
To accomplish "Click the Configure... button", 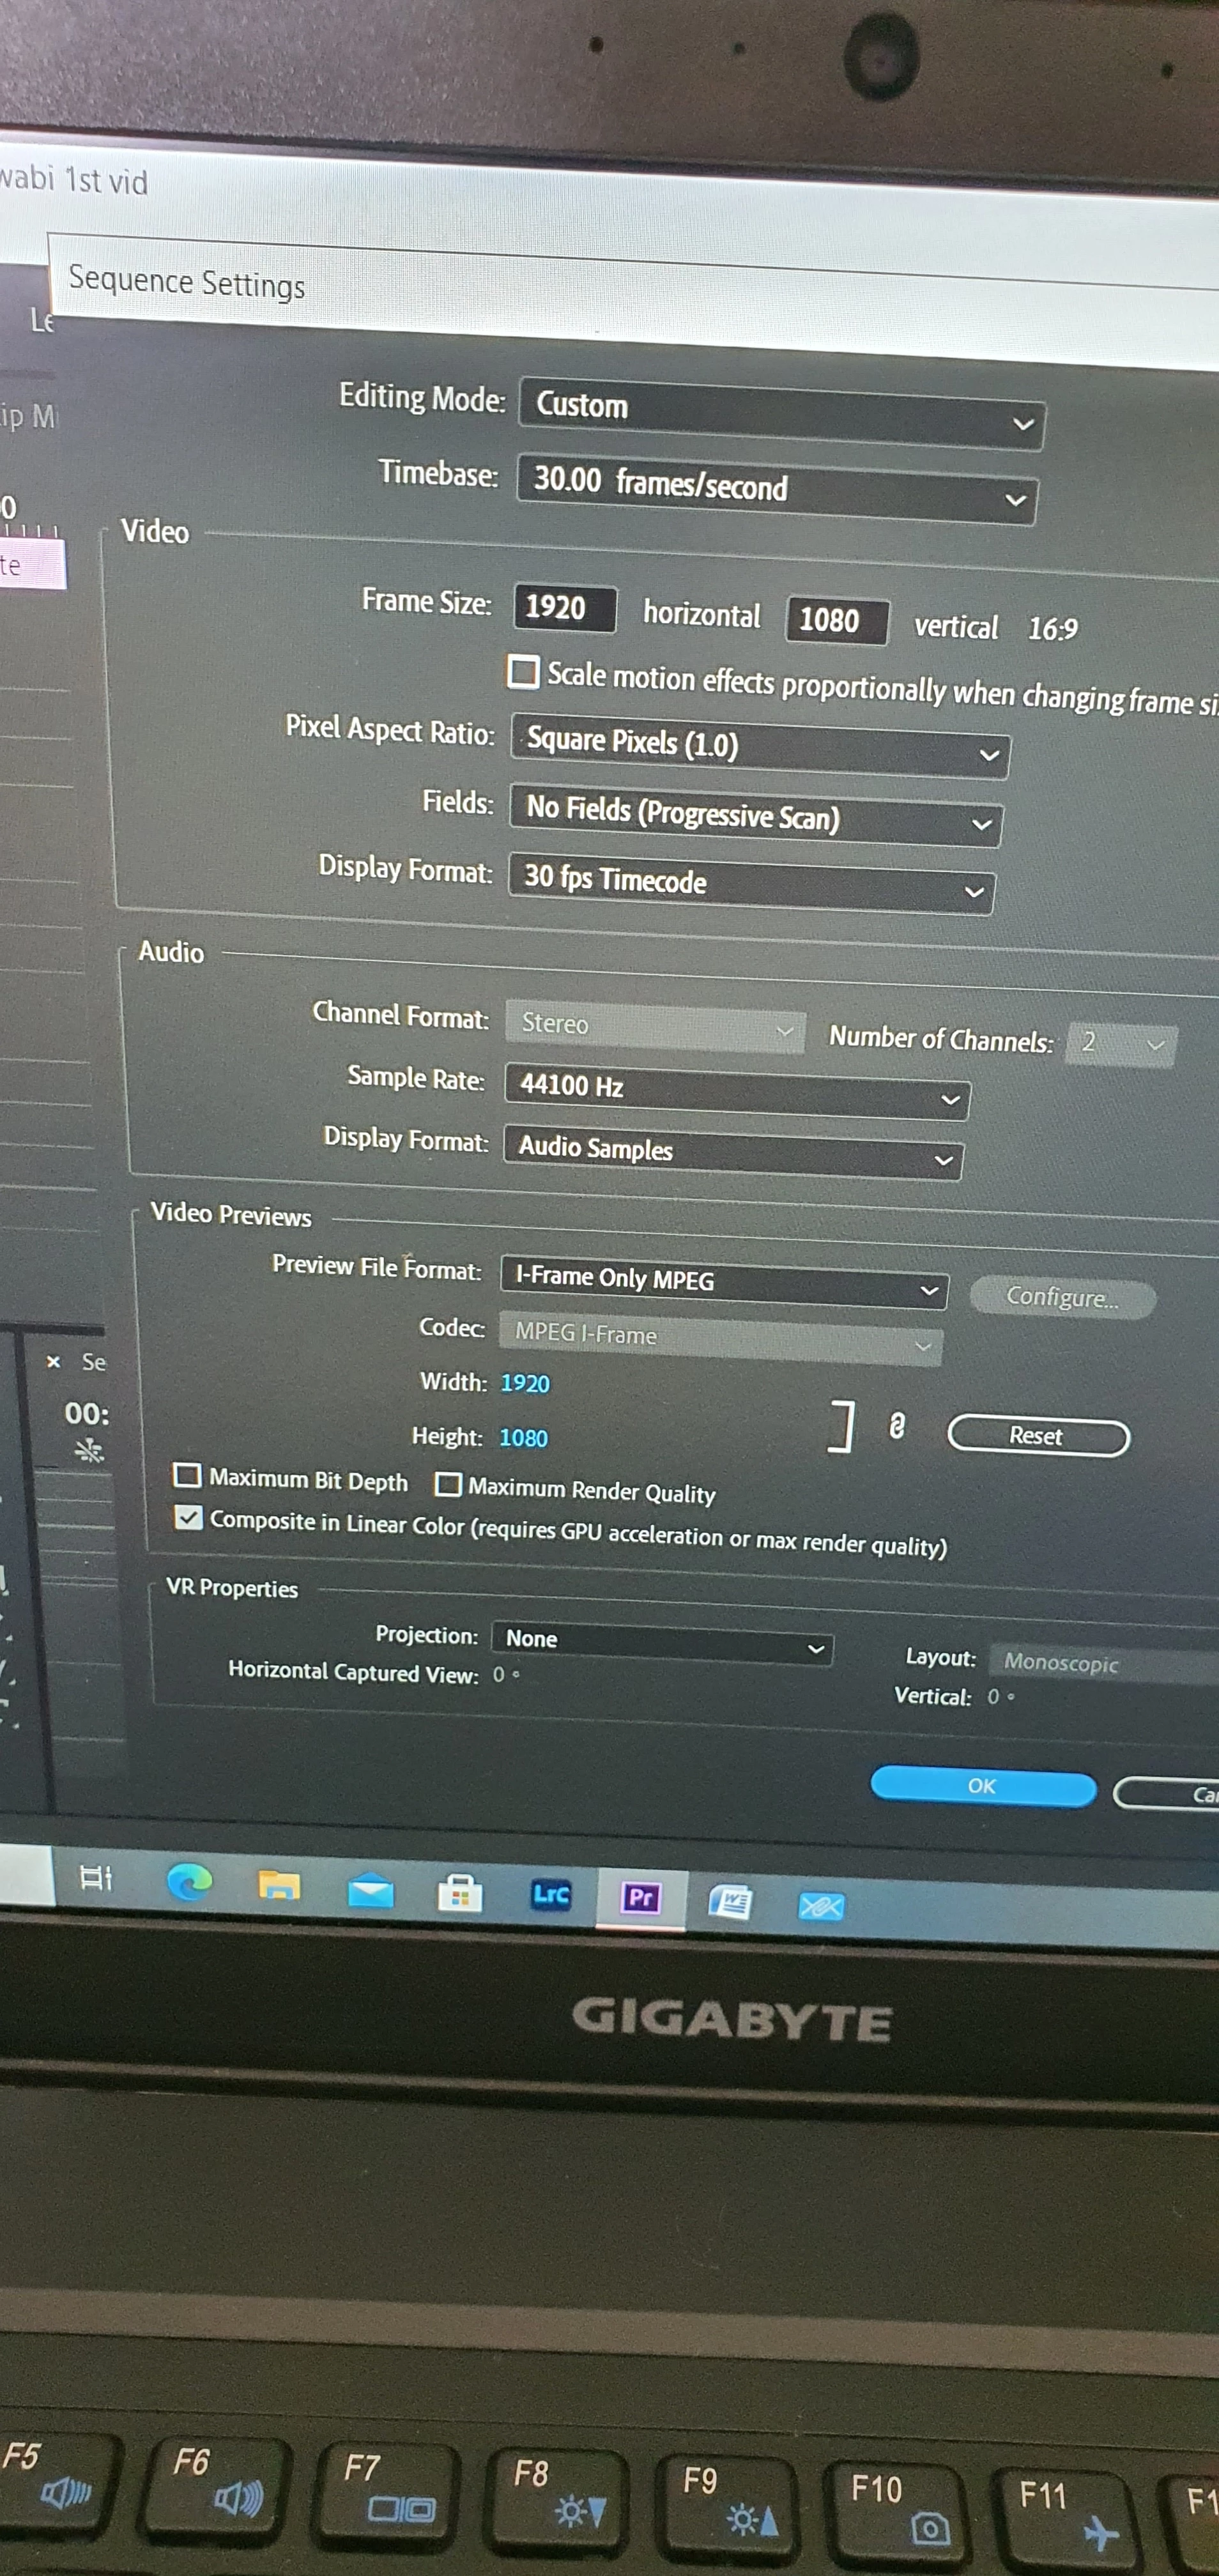I will (1062, 1297).
